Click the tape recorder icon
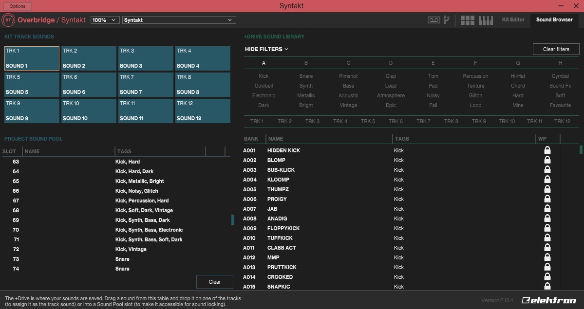 [x=433, y=20]
